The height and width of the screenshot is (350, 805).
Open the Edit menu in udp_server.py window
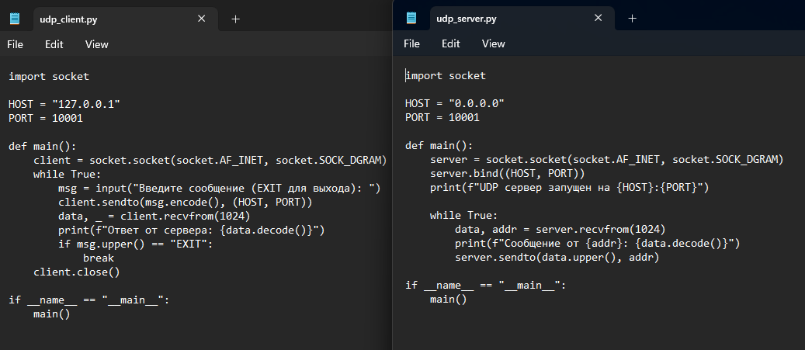(451, 43)
